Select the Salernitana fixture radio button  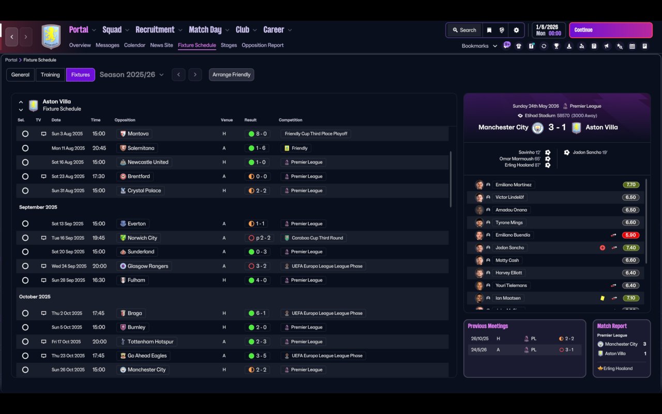(x=25, y=148)
